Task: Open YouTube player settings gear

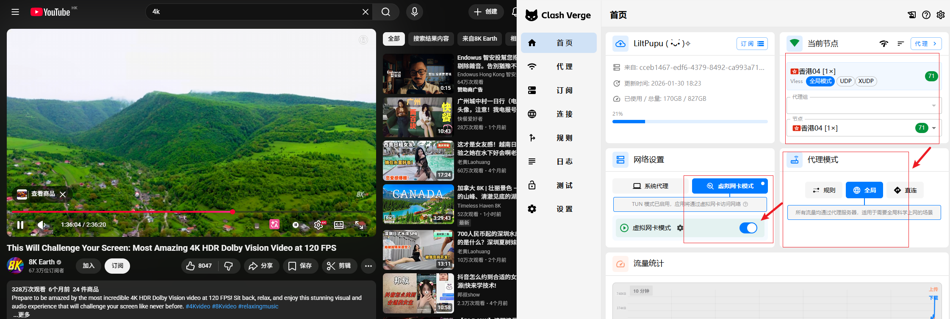Action: click(318, 225)
